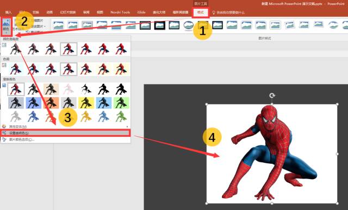Choose the green background recolor preset
This screenshot has width=348, height=210.
[121, 103]
